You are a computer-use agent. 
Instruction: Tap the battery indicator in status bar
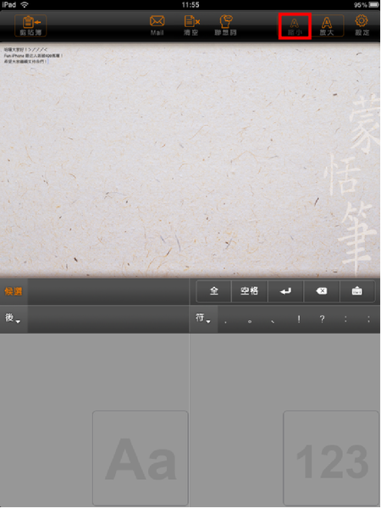click(374, 5)
